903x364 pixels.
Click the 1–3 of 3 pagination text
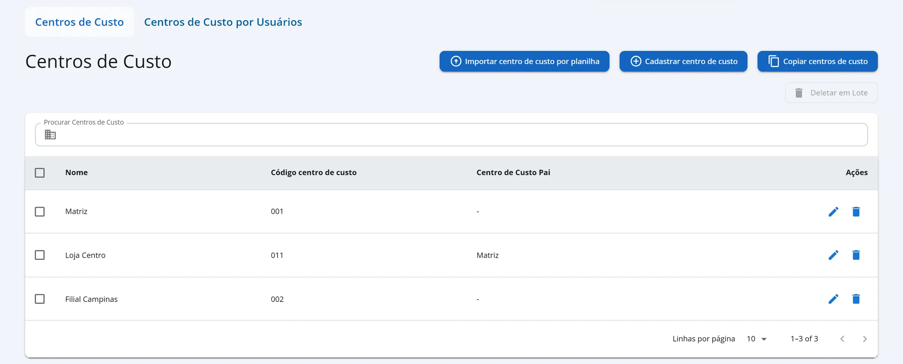[804, 339]
